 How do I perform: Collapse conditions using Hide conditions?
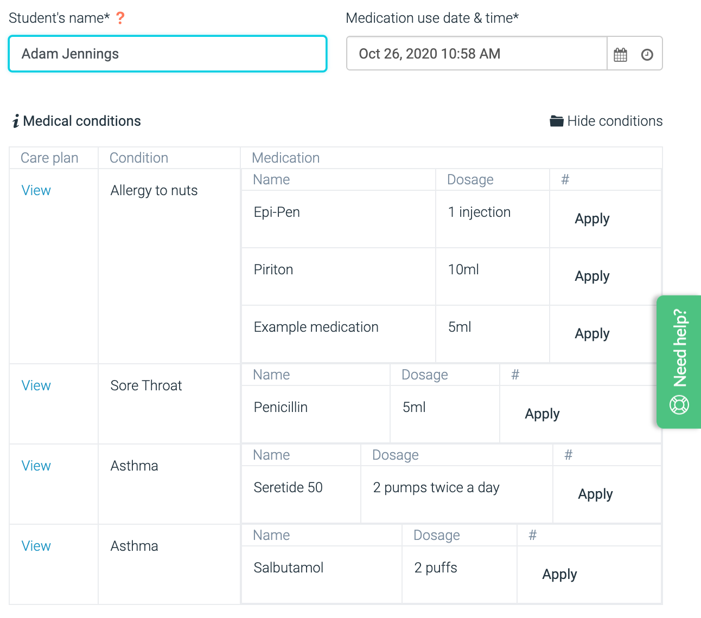pos(614,121)
